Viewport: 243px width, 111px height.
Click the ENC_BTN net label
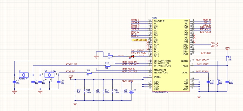point(206,53)
